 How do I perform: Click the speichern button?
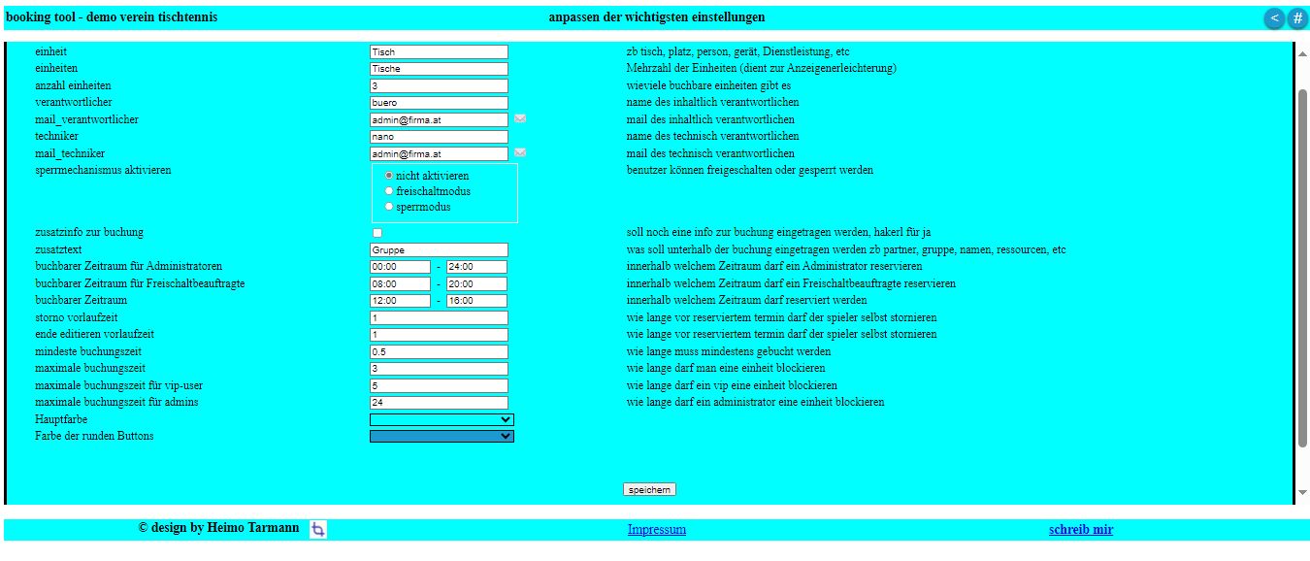(x=649, y=489)
